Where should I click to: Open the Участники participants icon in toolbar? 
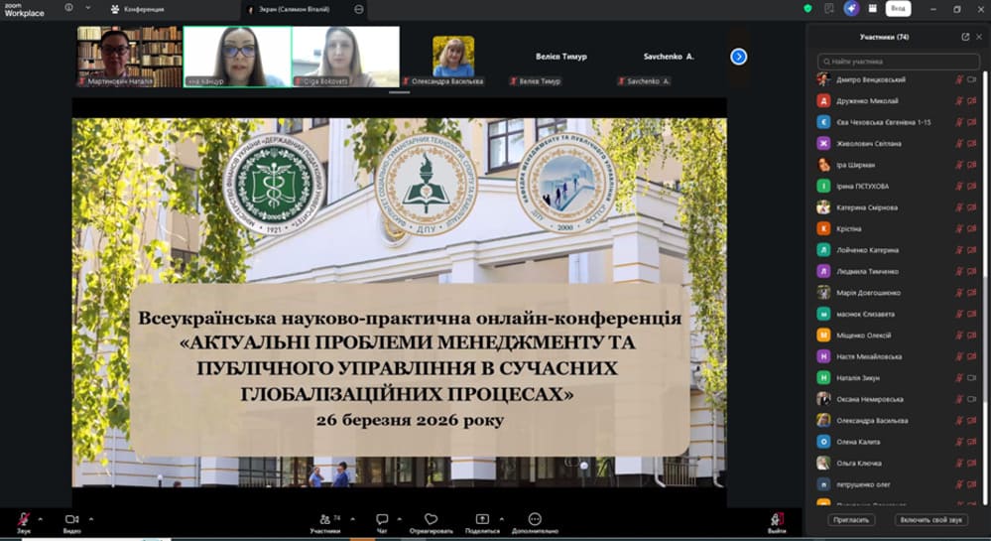[x=324, y=519]
